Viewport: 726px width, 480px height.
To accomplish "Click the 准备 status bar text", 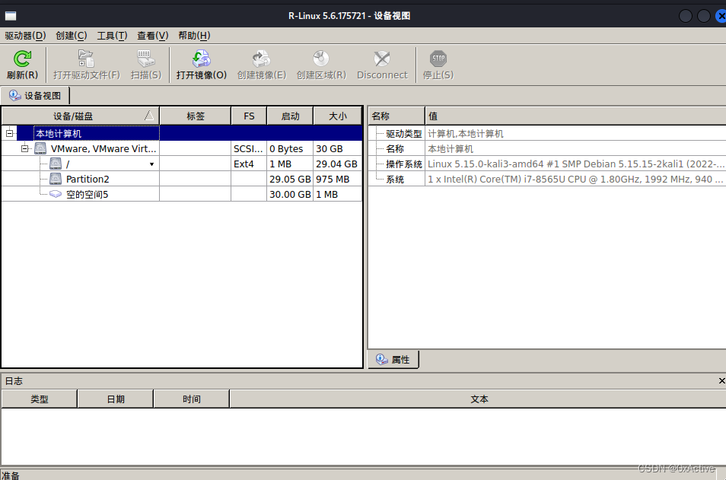I will (x=11, y=475).
